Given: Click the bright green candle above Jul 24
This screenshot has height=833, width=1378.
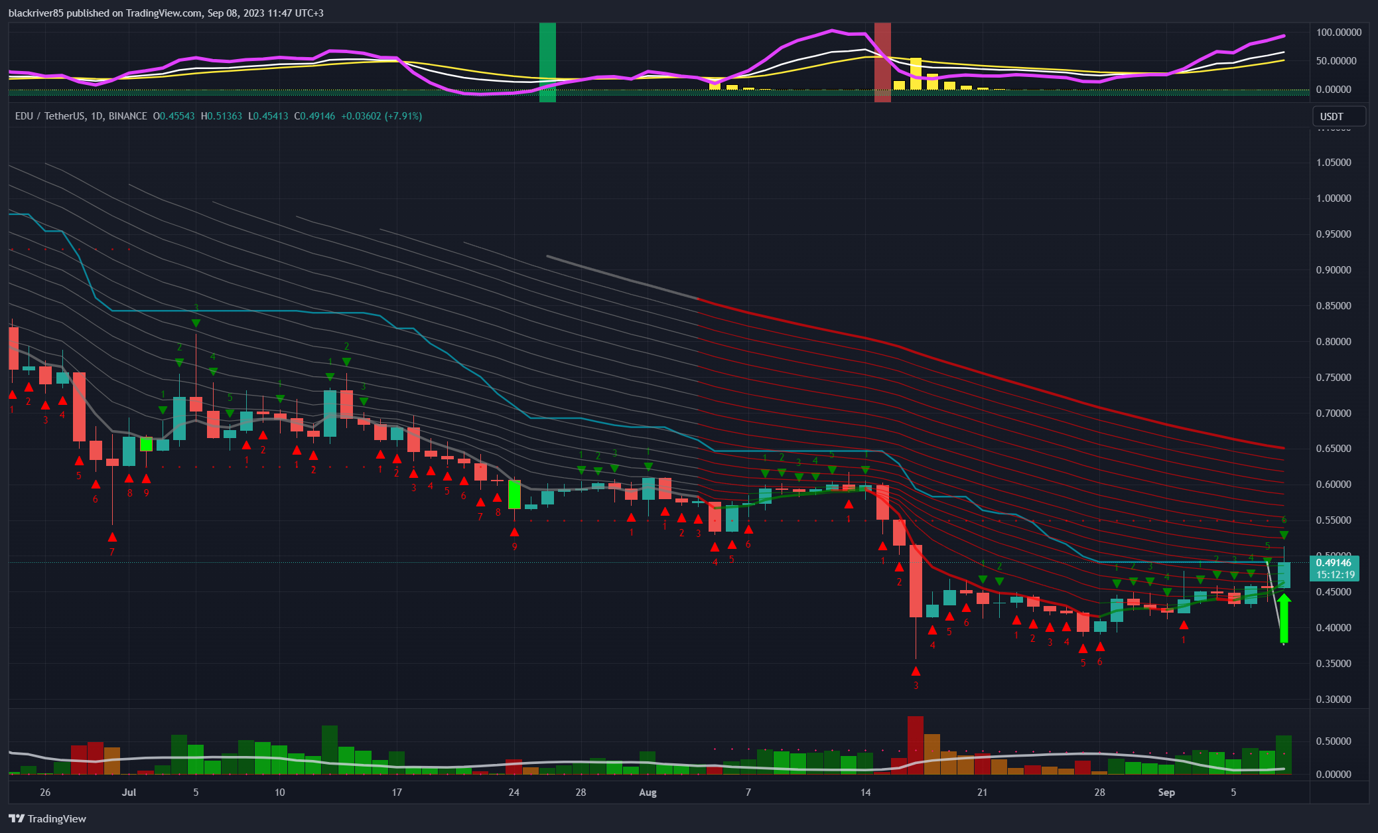Looking at the screenshot, I should tap(514, 494).
